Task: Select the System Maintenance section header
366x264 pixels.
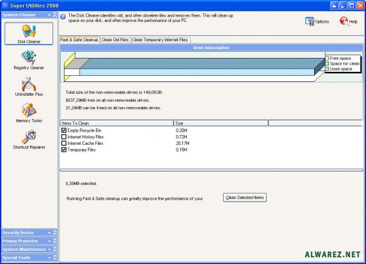Action: (29, 249)
